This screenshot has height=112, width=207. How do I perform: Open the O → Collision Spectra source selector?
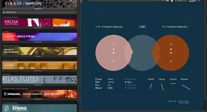click(x=110, y=27)
